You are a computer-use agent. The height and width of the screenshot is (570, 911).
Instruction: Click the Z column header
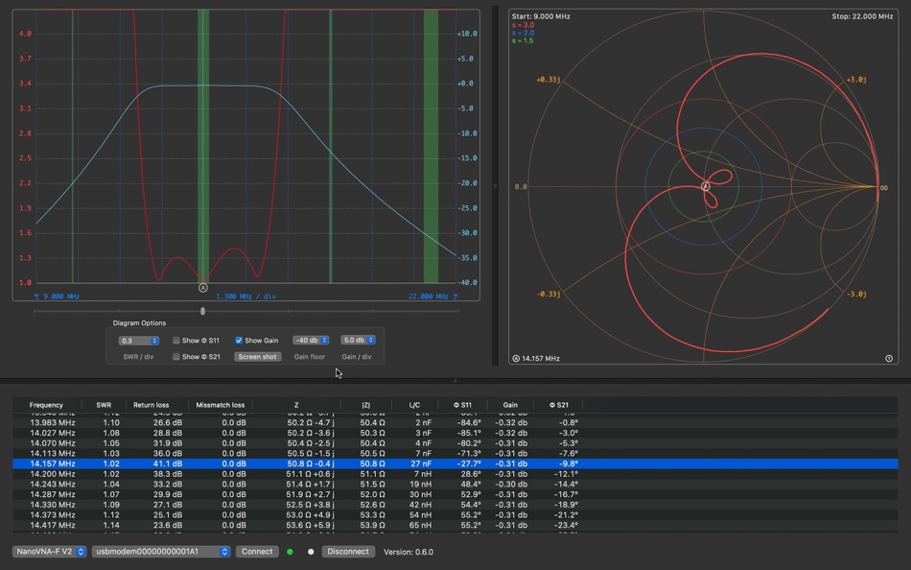296,405
